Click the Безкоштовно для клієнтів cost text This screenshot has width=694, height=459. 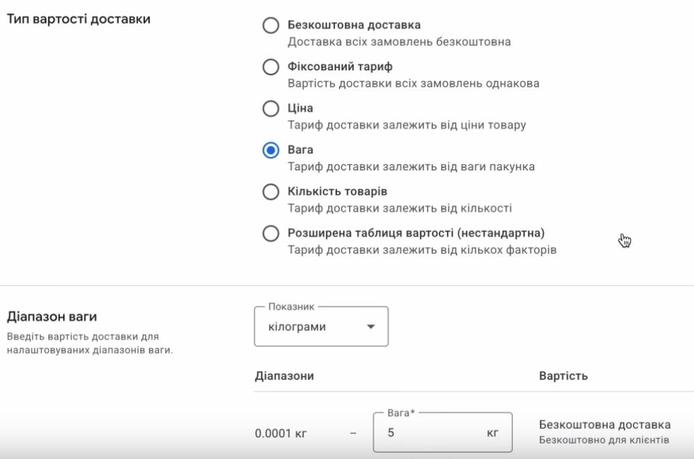click(604, 440)
